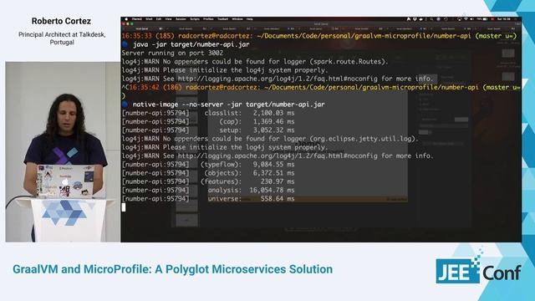Click the '(features): 230.97 ms' line
Viewport: 535px width, 301px height.
(208, 181)
